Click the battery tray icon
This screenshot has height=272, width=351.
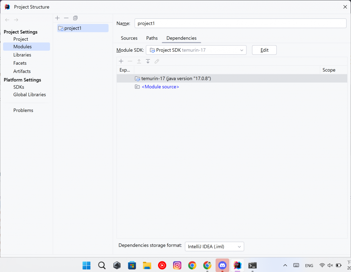(x=338, y=265)
